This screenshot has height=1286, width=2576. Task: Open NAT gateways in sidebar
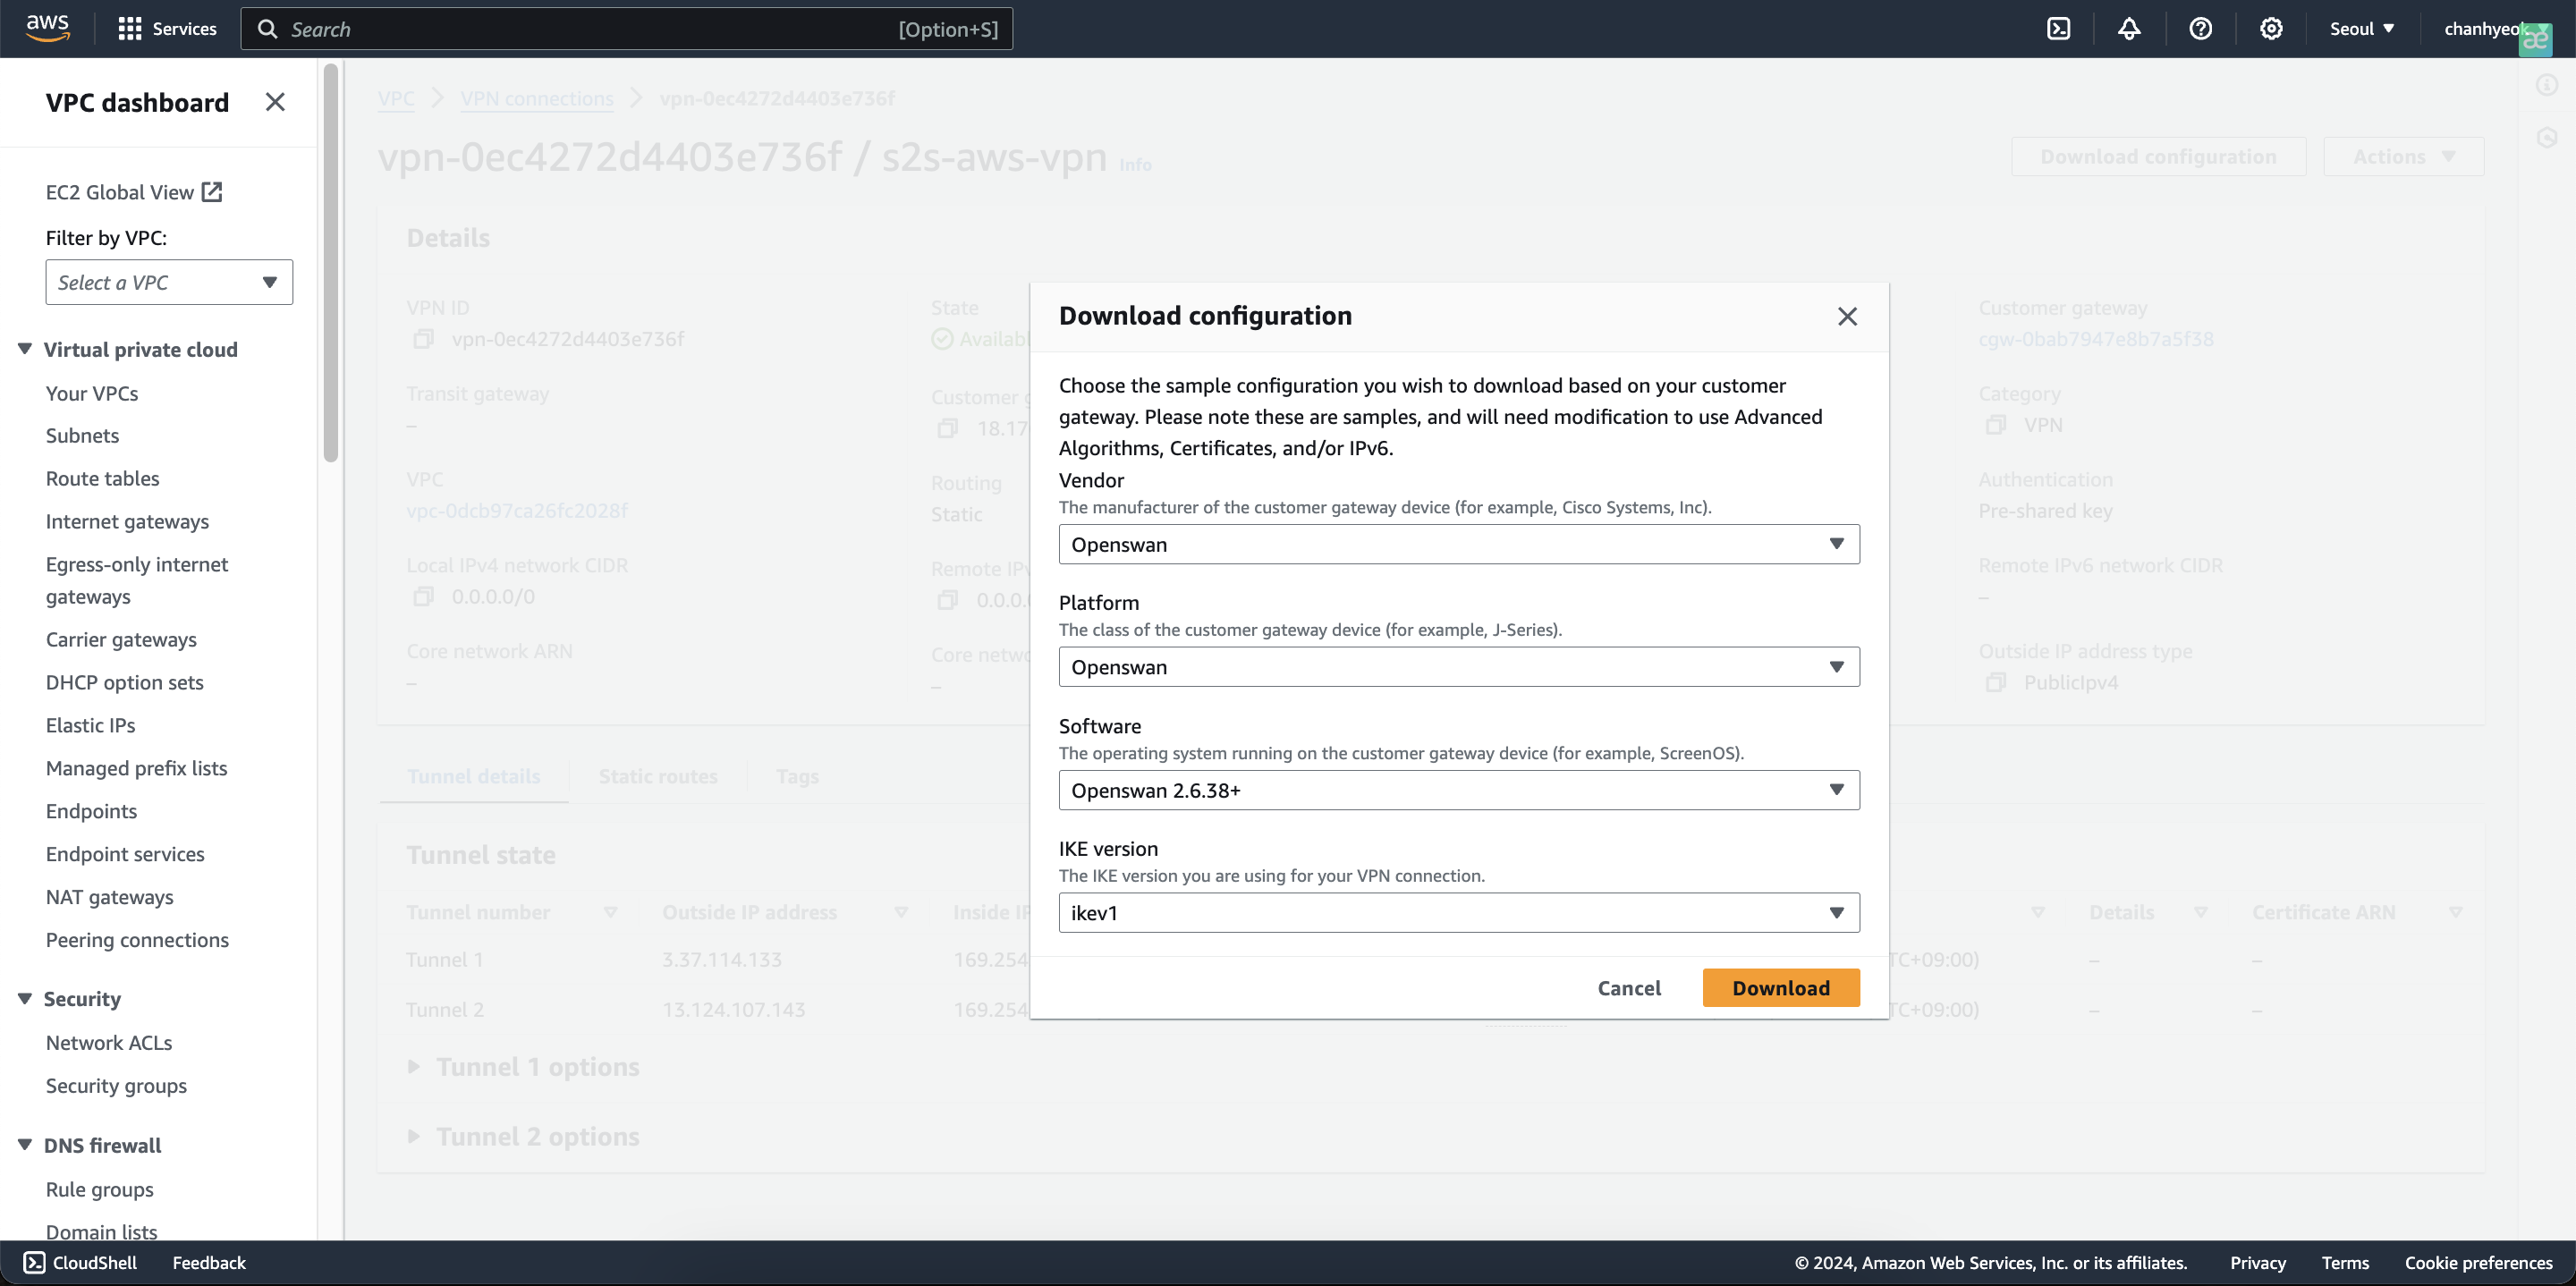(x=109, y=897)
